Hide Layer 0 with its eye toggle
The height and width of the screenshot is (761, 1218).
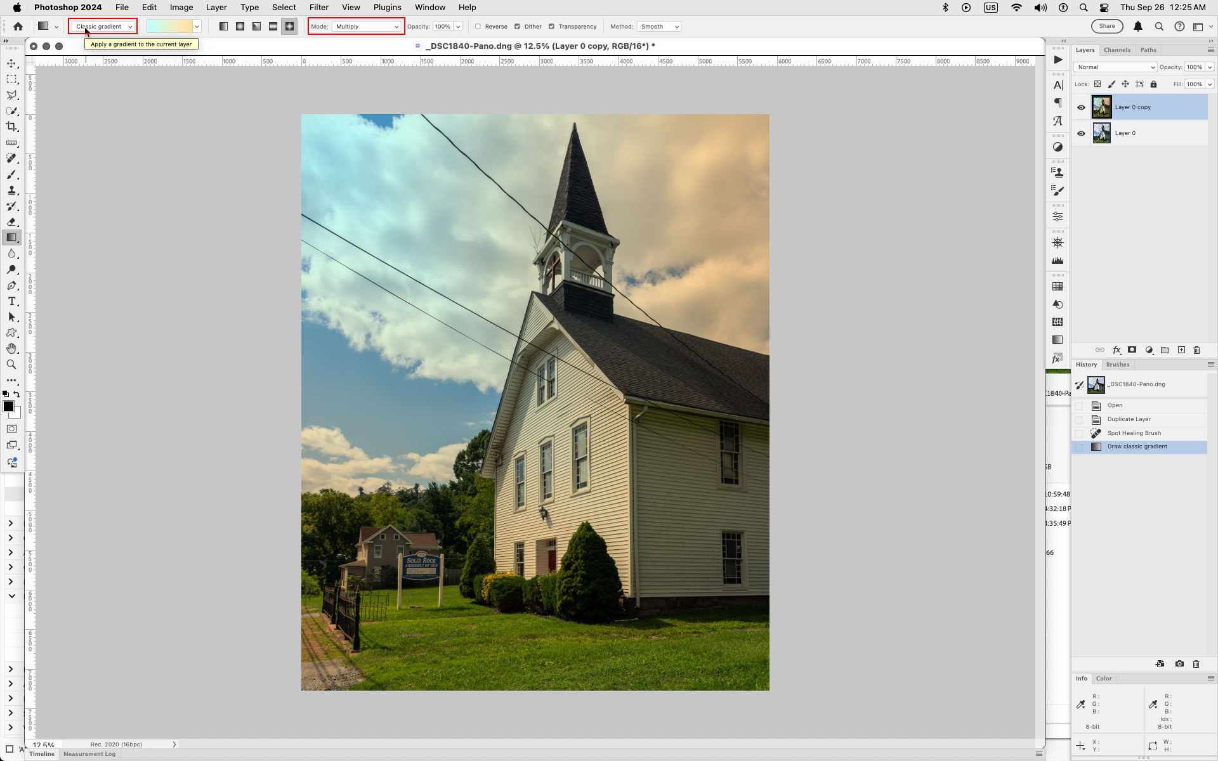click(x=1082, y=133)
